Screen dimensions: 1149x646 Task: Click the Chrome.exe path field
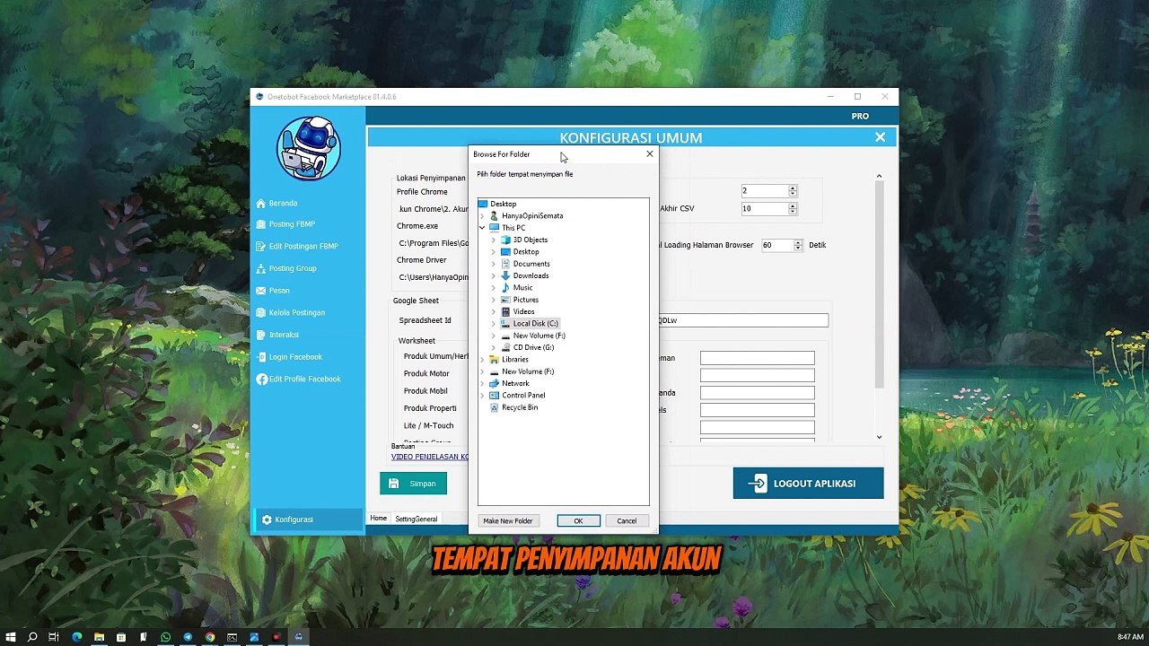click(432, 243)
